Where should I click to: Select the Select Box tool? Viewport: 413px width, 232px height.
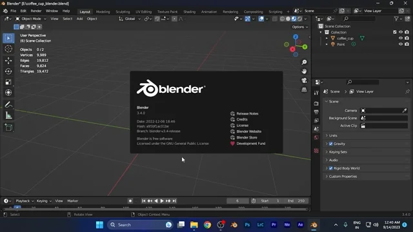pos(8,39)
